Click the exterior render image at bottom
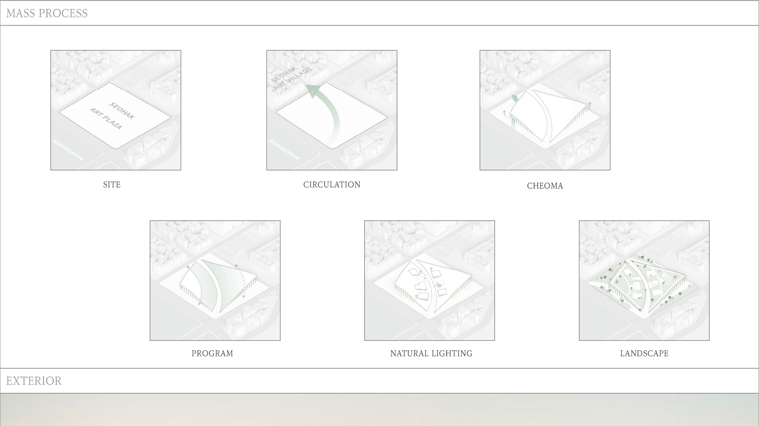 (379, 410)
